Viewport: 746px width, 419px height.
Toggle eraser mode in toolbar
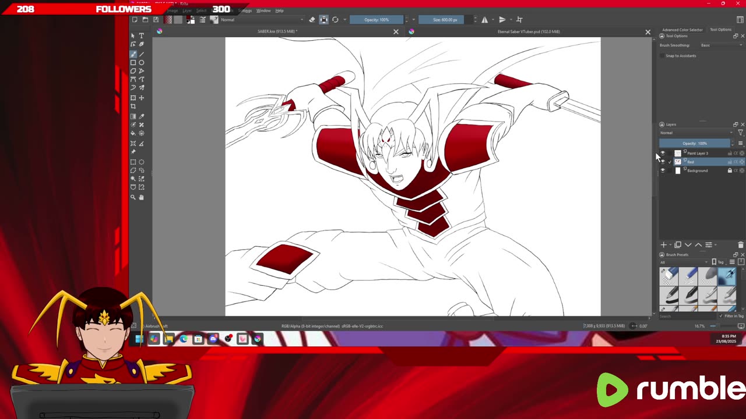[312, 20]
